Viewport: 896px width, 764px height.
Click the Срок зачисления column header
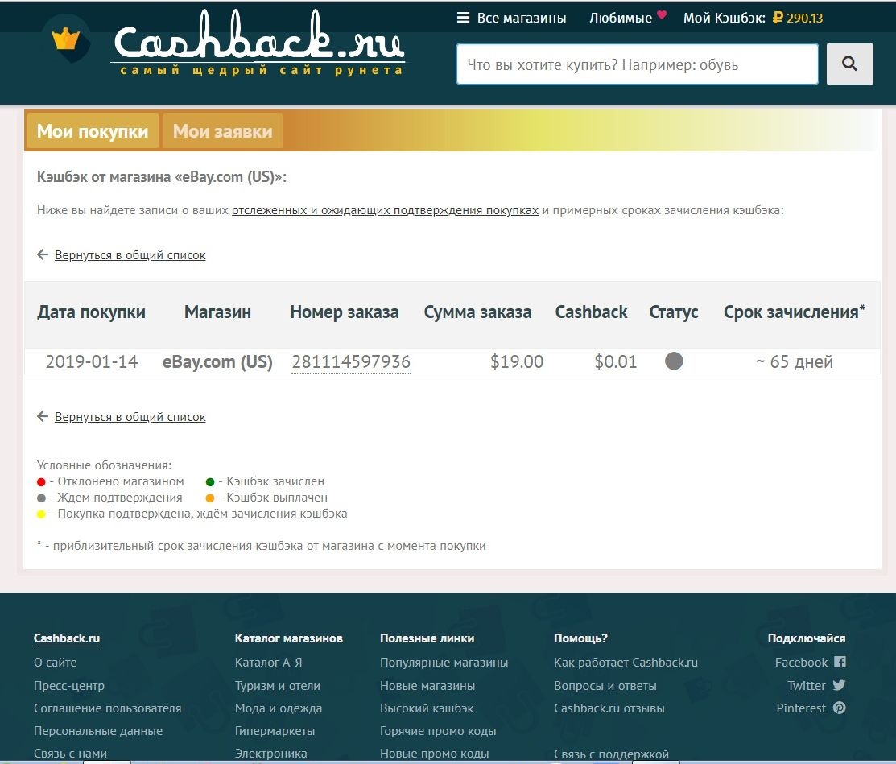[x=795, y=312]
